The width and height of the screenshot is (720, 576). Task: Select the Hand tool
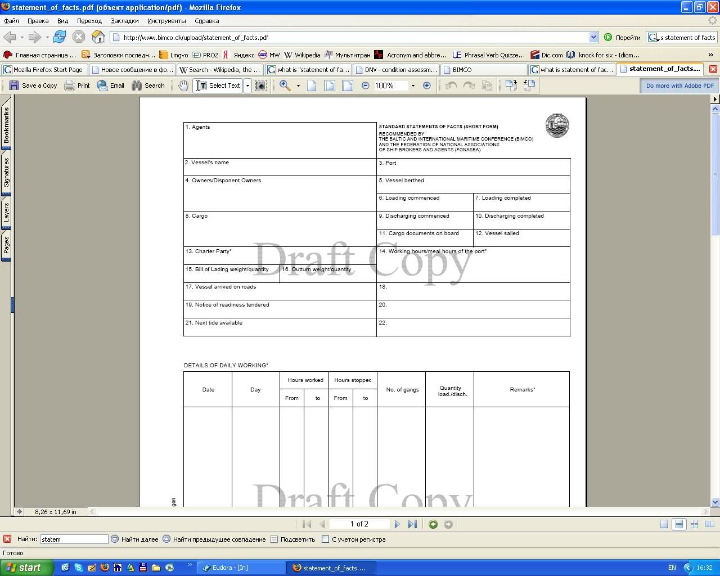click(183, 85)
